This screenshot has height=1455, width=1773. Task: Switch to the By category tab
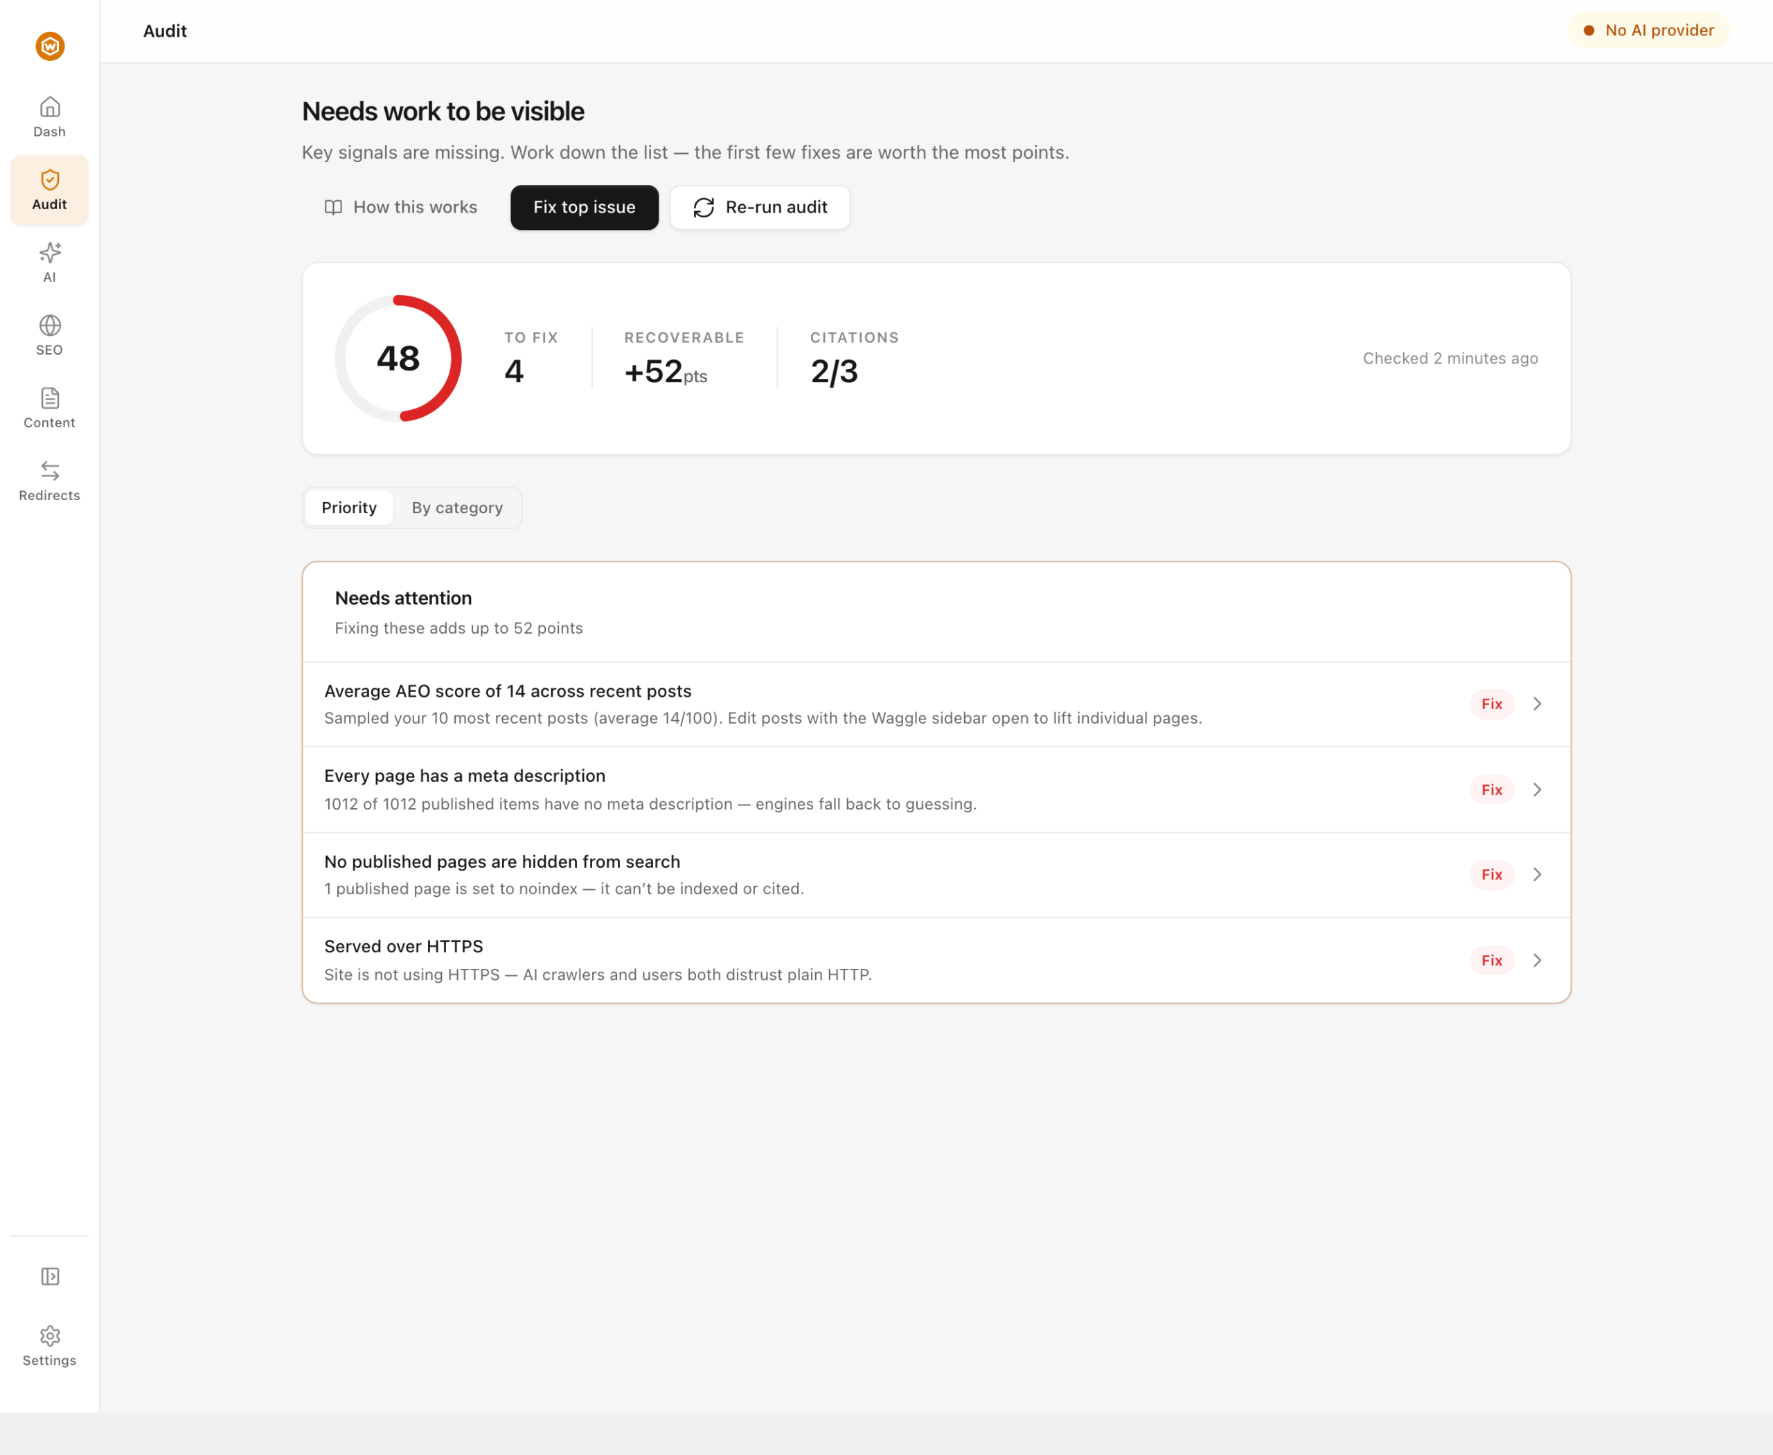tap(457, 508)
